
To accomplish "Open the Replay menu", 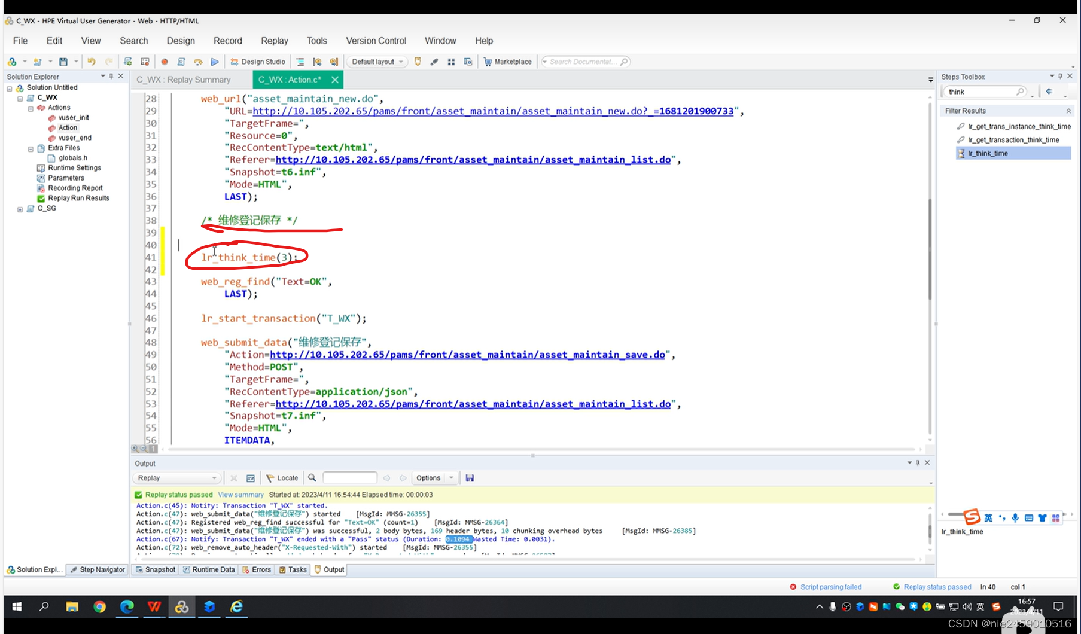I will [x=275, y=41].
